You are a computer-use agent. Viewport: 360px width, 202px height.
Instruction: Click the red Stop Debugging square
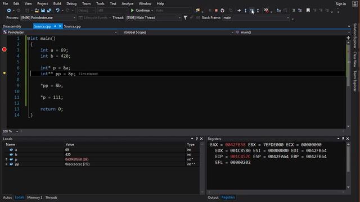(216, 11)
